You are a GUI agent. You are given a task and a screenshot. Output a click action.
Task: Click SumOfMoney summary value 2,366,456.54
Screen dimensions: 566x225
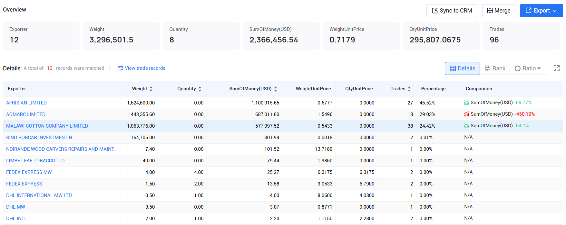coord(274,40)
